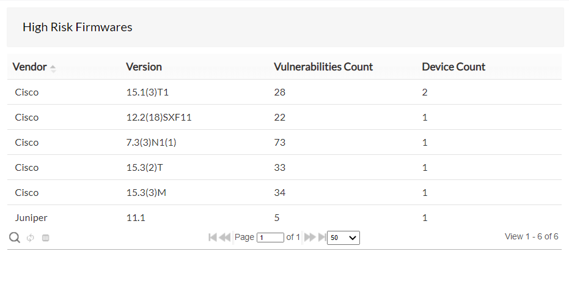Click the refresh table icon
Screen dimensions: 569x281
pyautogui.click(x=30, y=238)
